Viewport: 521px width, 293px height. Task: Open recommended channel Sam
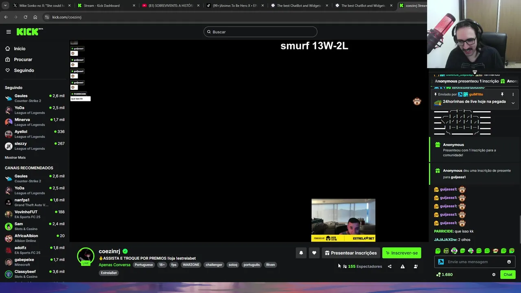(x=34, y=226)
